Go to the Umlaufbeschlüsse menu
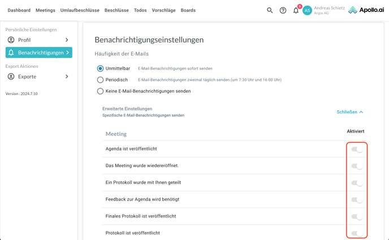The width and height of the screenshot is (389, 240). [x=80, y=10]
